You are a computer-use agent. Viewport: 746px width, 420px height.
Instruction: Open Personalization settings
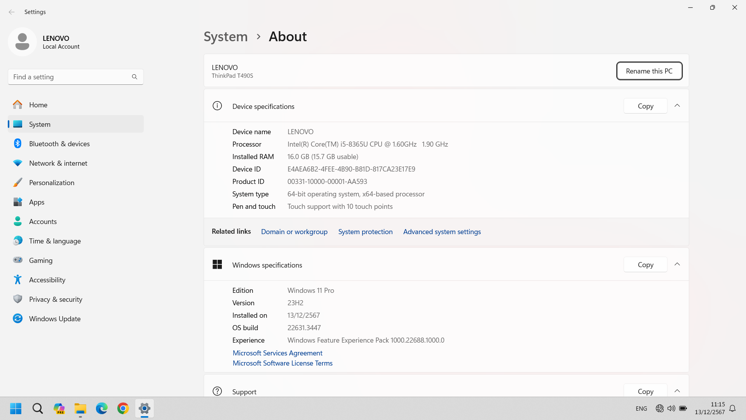click(76, 182)
